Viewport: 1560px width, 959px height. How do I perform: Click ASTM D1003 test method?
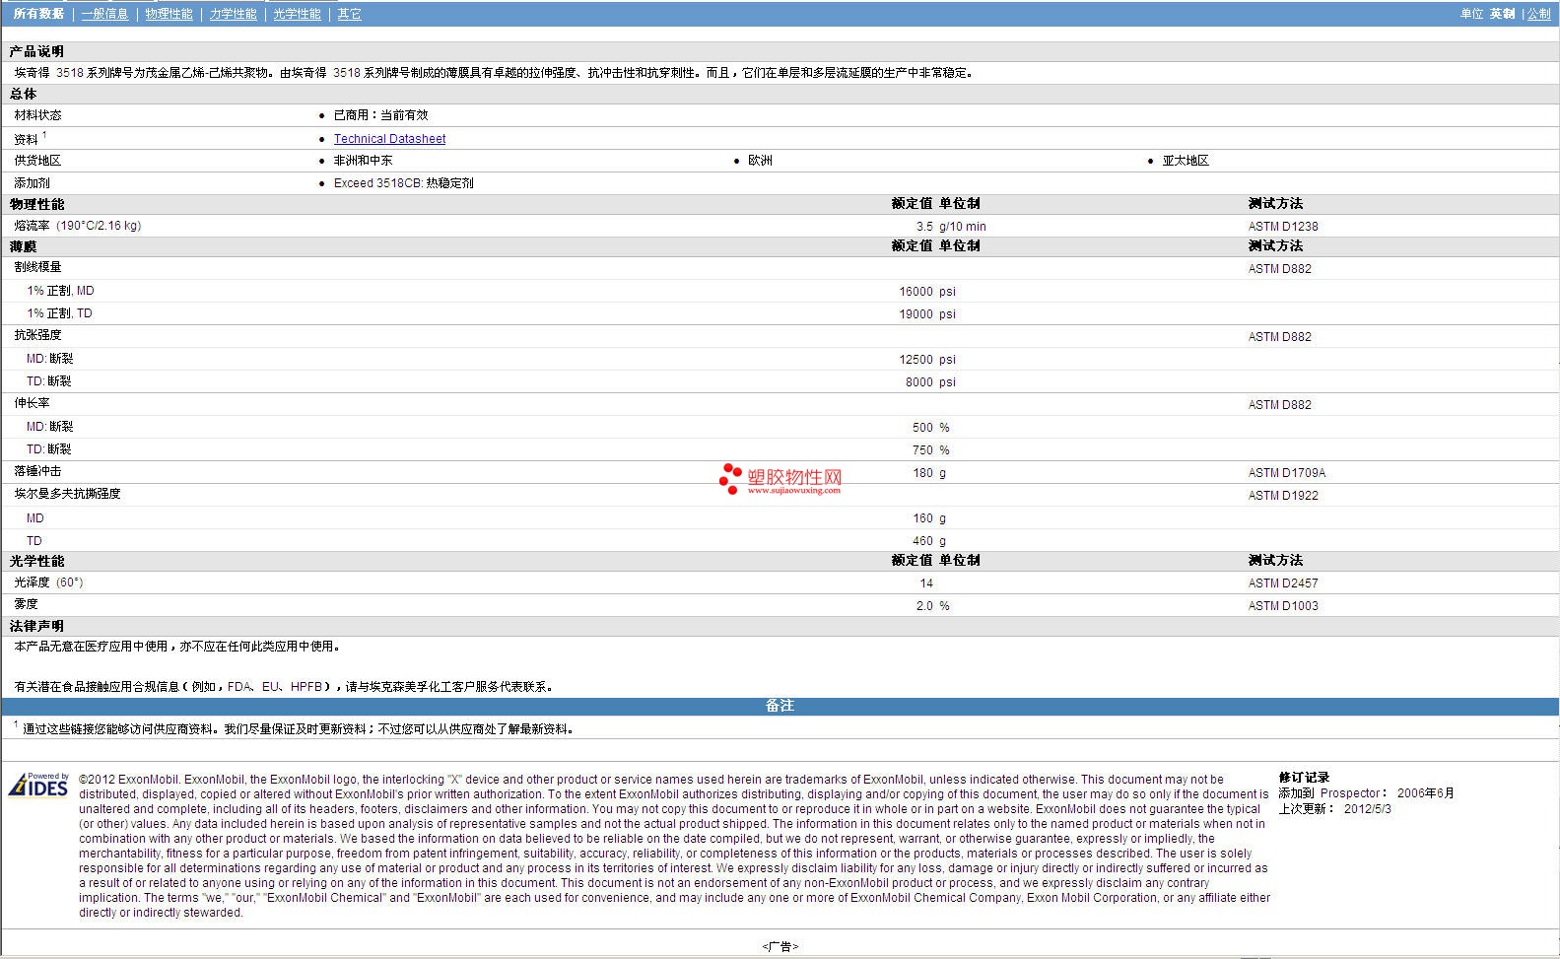pyautogui.click(x=1283, y=606)
